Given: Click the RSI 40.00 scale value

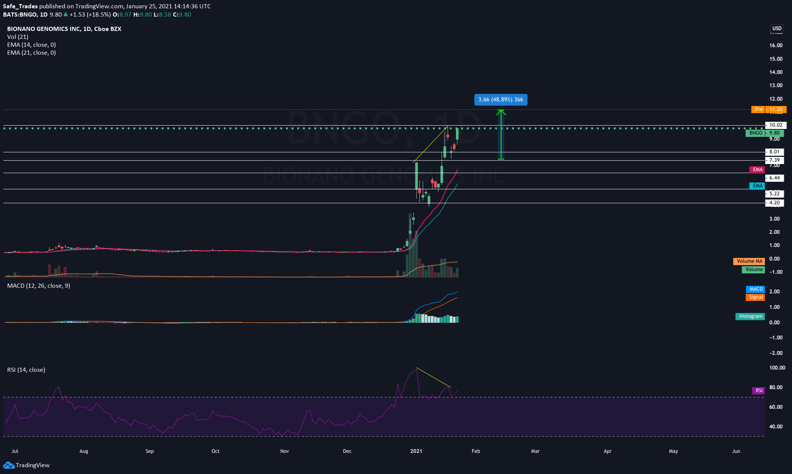Looking at the screenshot, I should [776, 426].
